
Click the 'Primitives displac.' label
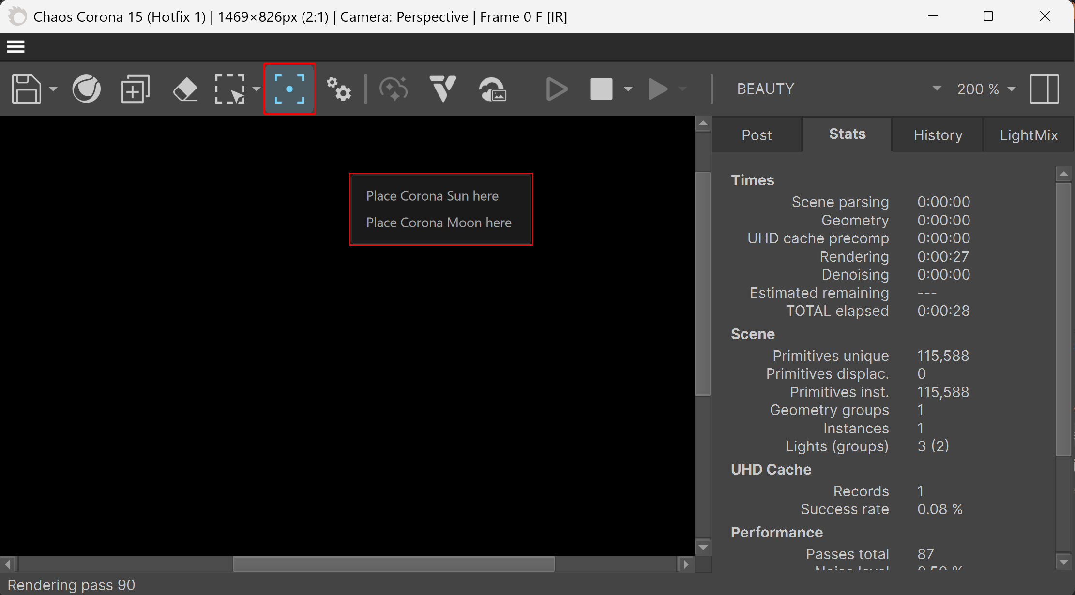pyautogui.click(x=828, y=373)
